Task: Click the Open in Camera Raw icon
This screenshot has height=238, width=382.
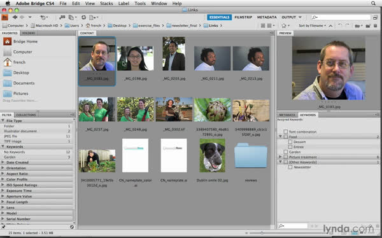Action: pyautogui.click(x=83, y=17)
